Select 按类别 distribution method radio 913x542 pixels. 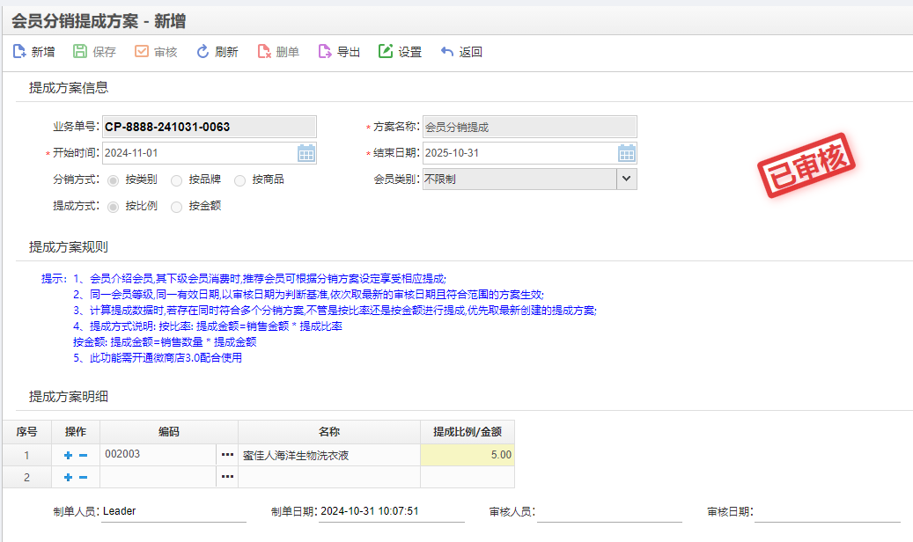(x=114, y=180)
